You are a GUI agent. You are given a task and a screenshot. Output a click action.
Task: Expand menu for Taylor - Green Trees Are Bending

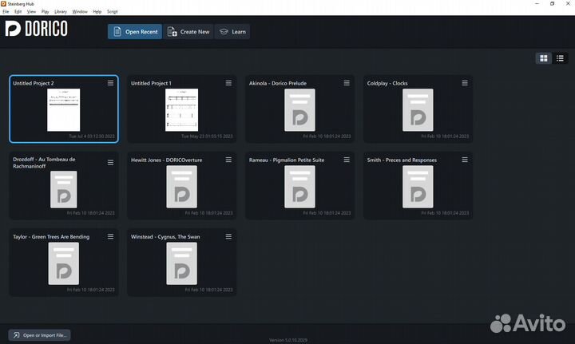[x=110, y=237]
